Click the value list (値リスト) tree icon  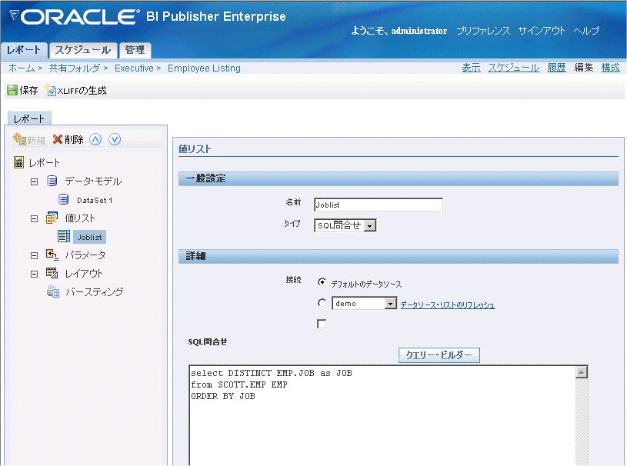tap(52, 218)
